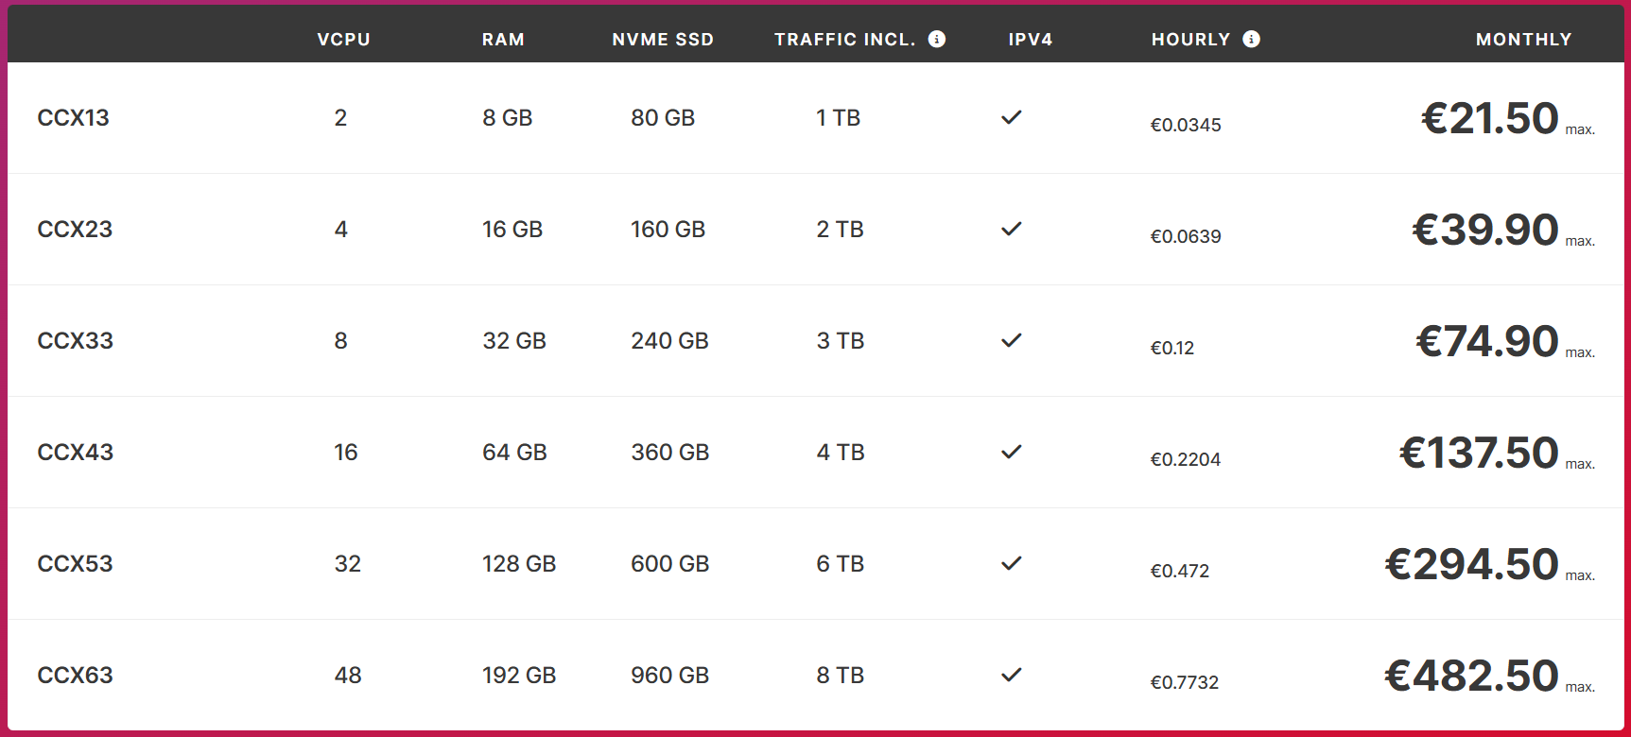Click the IPv4 checkmark in CCX53 row

point(1012,563)
